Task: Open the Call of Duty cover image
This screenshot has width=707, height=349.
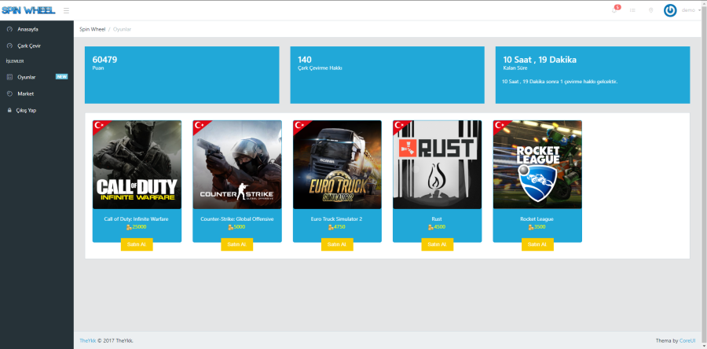Action: tap(137, 164)
